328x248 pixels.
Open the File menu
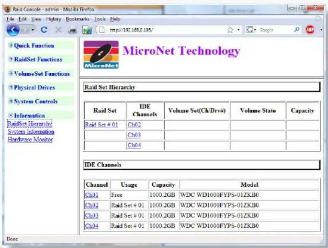[10, 19]
